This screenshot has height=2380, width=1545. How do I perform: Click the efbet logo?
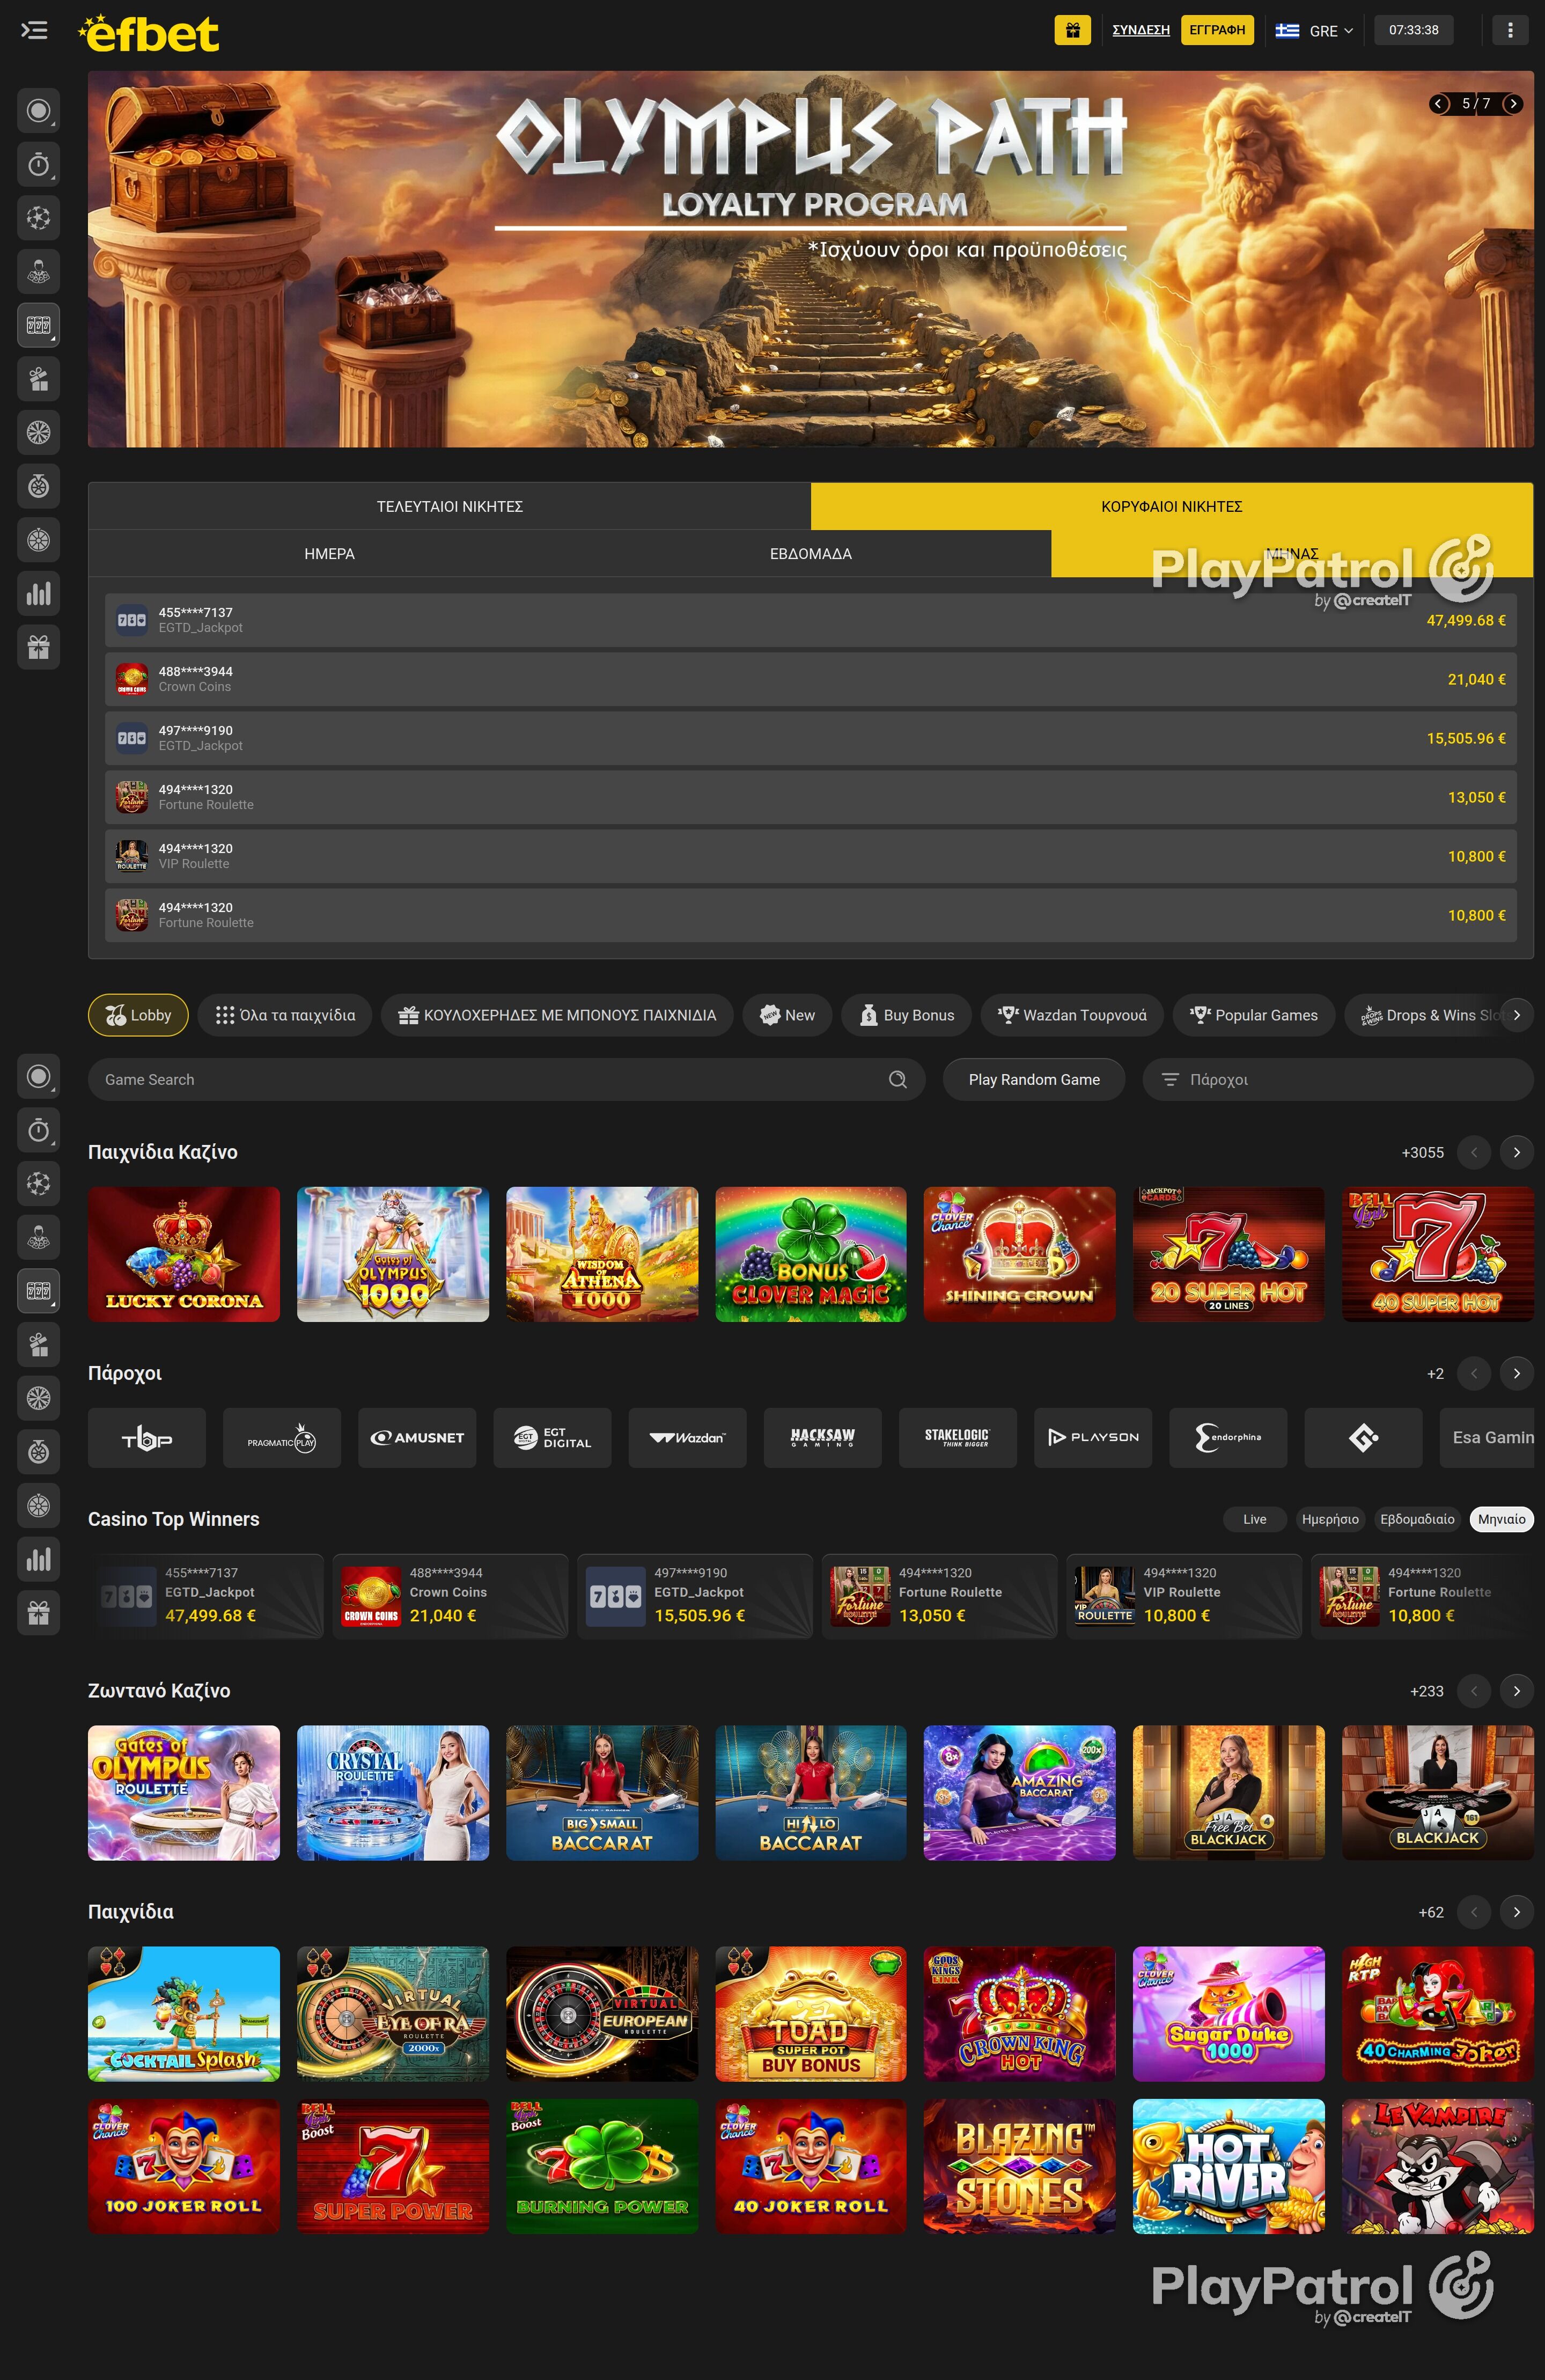tap(148, 33)
